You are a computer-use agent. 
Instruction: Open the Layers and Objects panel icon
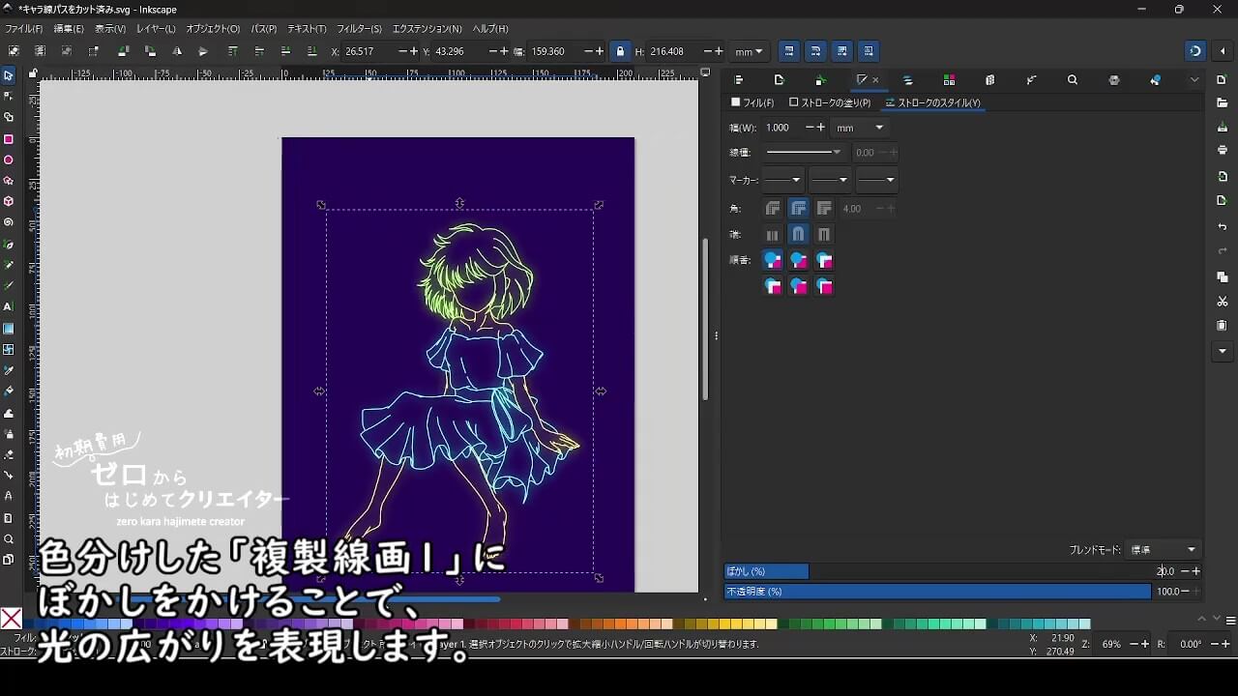click(907, 80)
